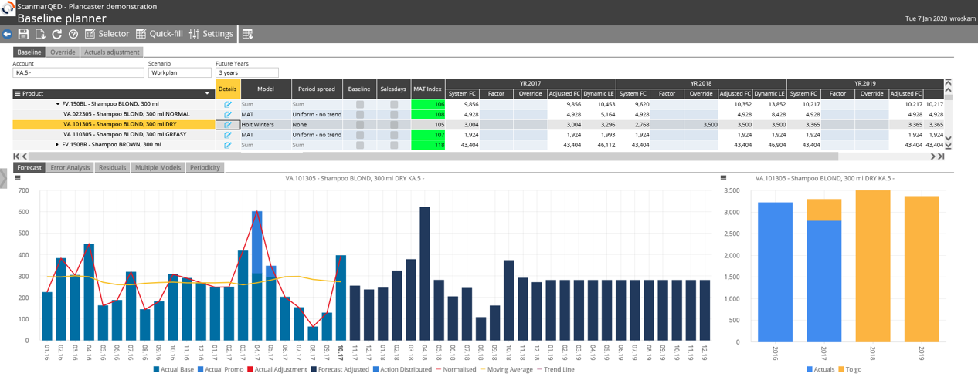Toggle Baseline checkbox for Shampoo BLOND DRY row
Image resolution: width=978 pixels, height=390 pixels.
tap(359, 124)
